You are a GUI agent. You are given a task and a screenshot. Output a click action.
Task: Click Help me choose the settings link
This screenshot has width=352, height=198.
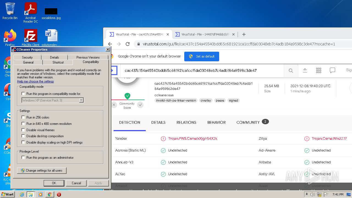[x=35, y=81]
